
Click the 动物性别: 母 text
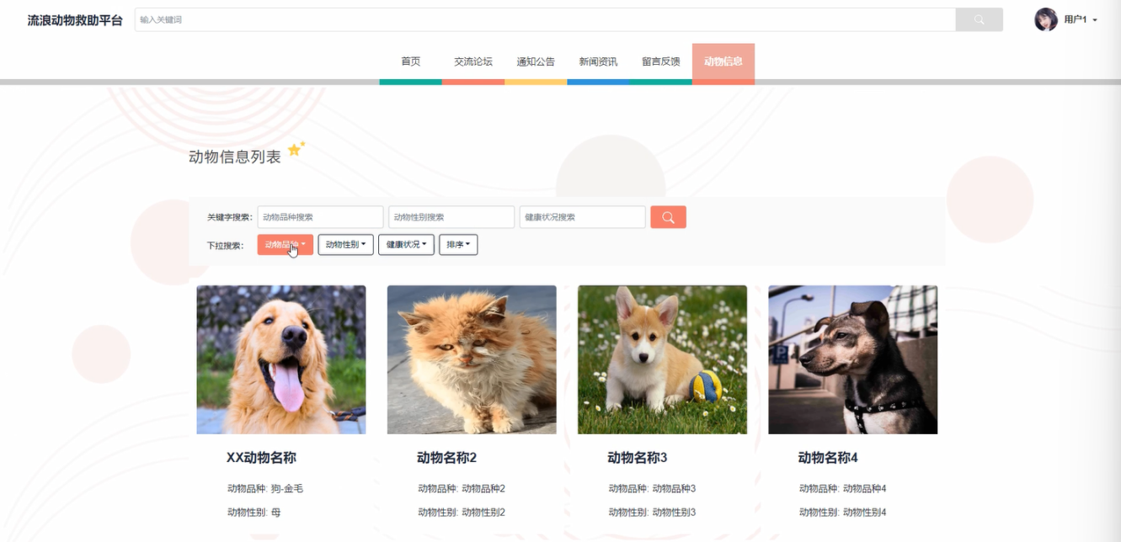[254, 512]
